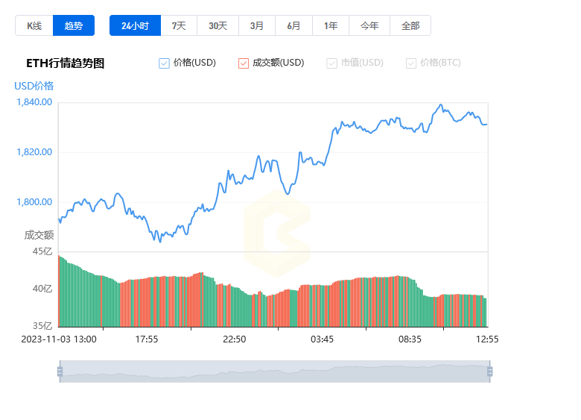Select the 3月 range button

(257, 25)
